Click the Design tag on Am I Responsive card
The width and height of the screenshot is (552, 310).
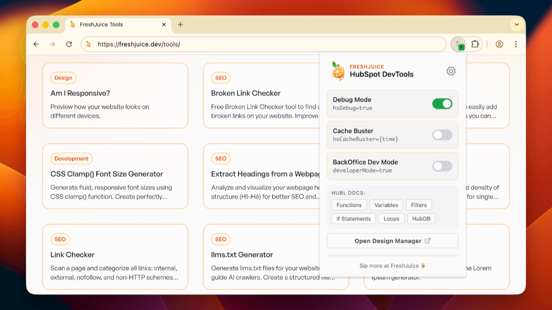[x=63, y=78]
